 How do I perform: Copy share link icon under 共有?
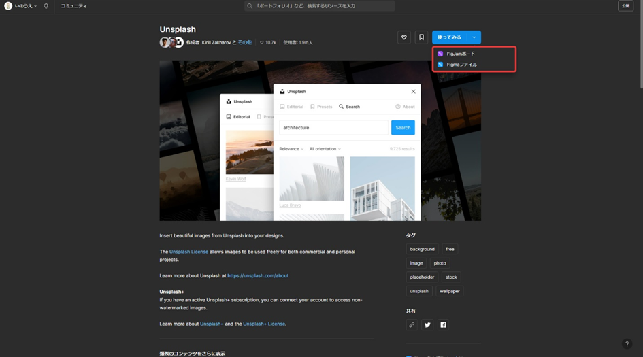pos(412,324)
